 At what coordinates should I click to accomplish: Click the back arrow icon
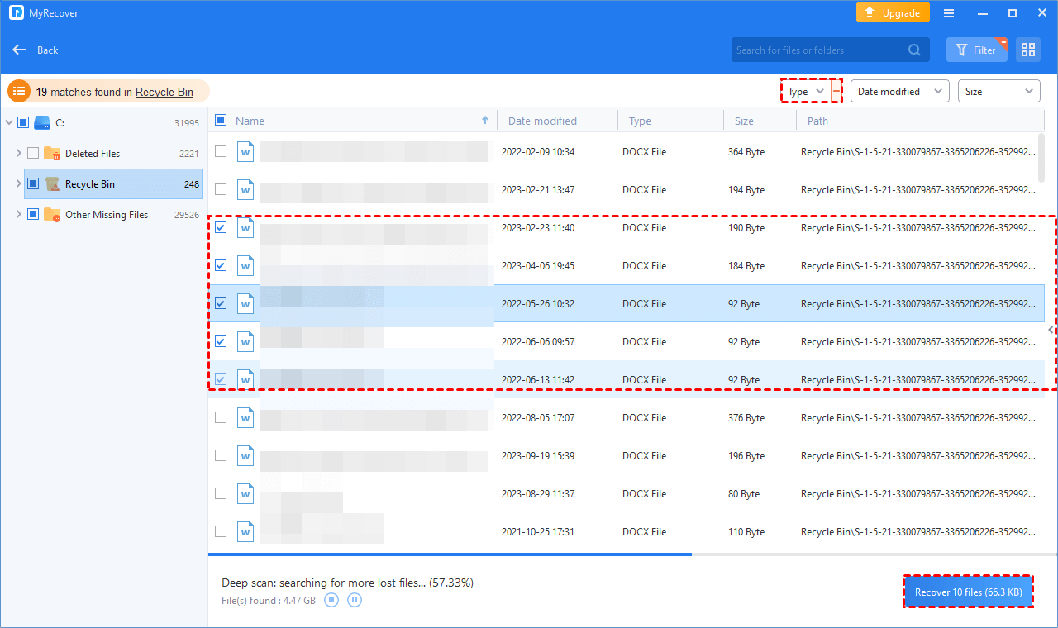tap(20, 50)
